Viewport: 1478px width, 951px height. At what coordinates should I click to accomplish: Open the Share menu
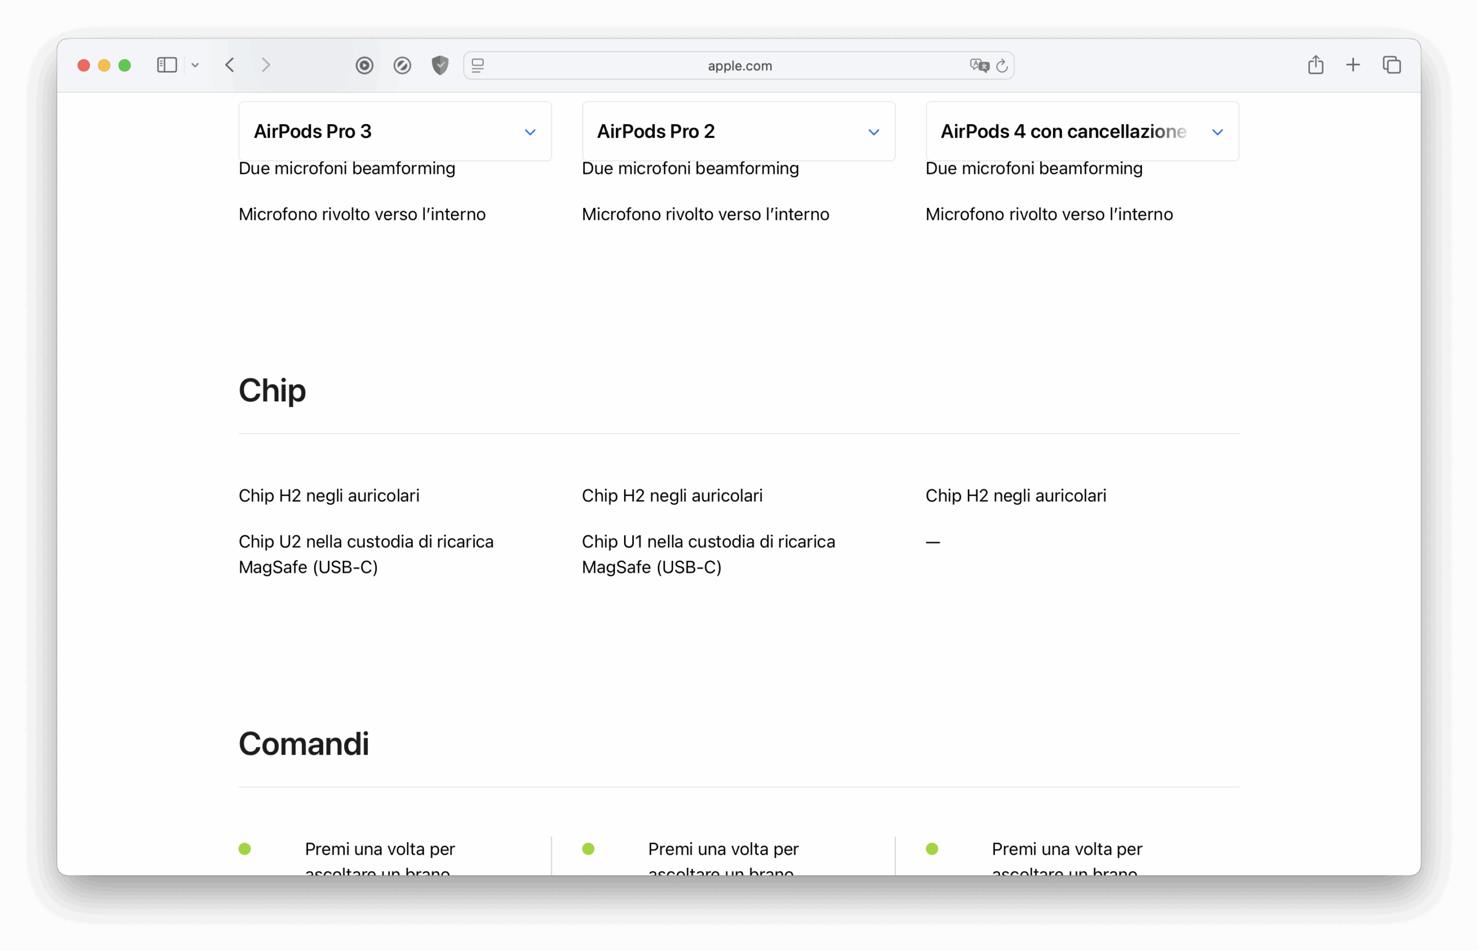coord(1316,64)
